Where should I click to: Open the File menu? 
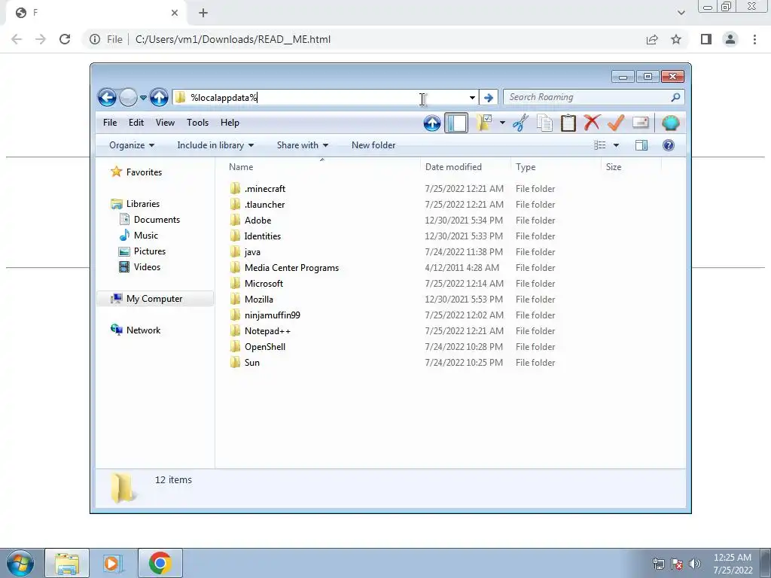click(x=110, y=123)
